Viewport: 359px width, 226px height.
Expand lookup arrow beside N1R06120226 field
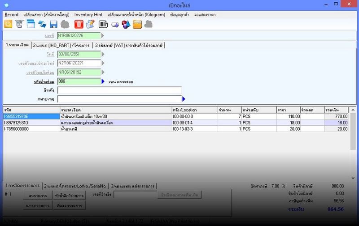(x=103, y=35)
